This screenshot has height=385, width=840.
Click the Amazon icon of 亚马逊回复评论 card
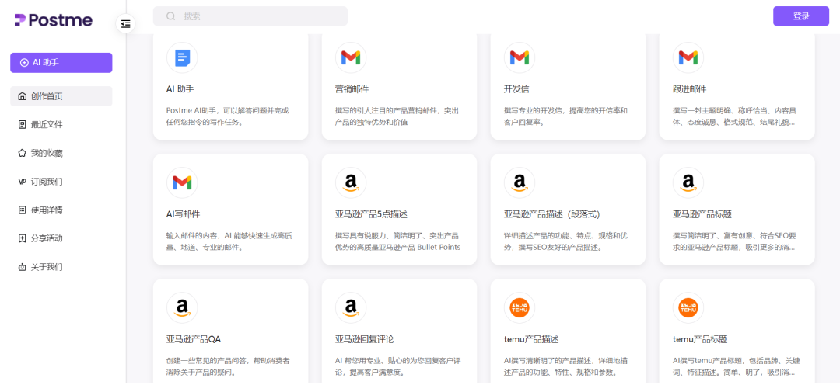coord(351,308)
